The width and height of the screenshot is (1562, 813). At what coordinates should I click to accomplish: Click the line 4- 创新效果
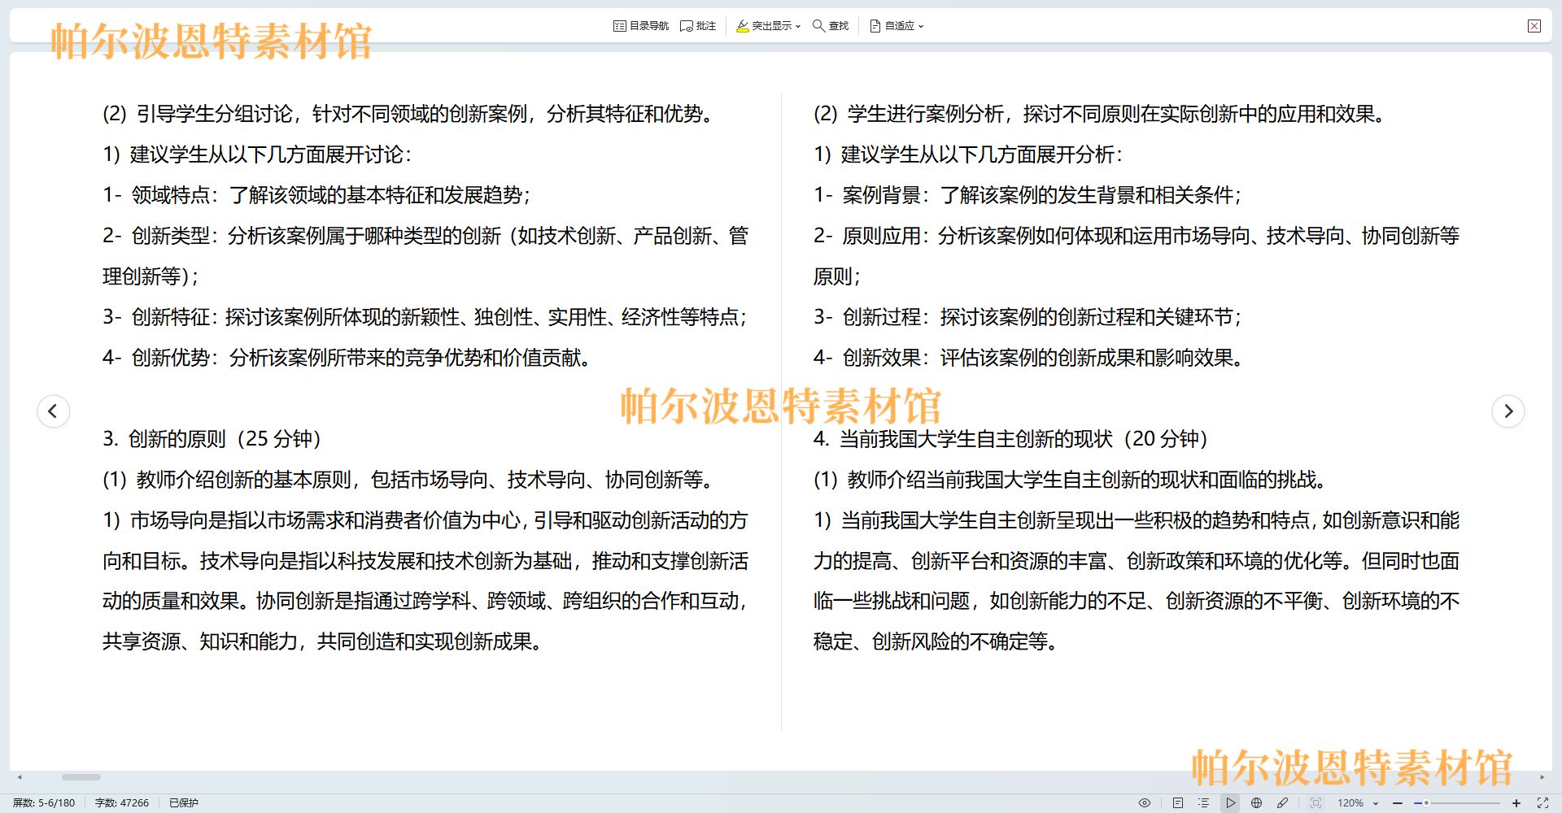tap(1029, 358)
